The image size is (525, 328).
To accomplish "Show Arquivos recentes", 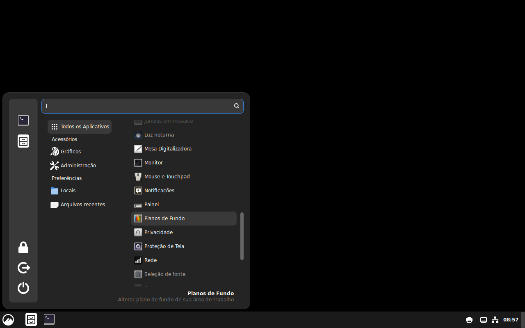I will pyautogui.click(x=82, y=205).
